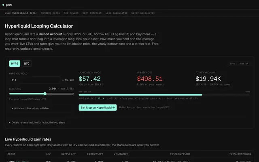Focus the HYPE you hold amount field

click(35, 80)
